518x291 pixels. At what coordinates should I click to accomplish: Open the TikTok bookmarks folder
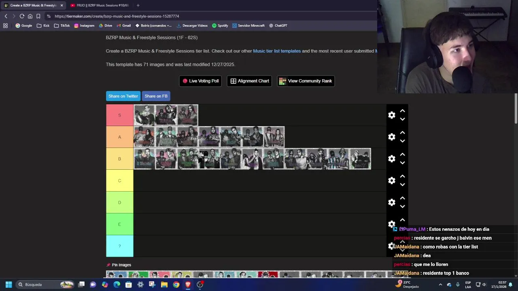(x=62, y=25)
